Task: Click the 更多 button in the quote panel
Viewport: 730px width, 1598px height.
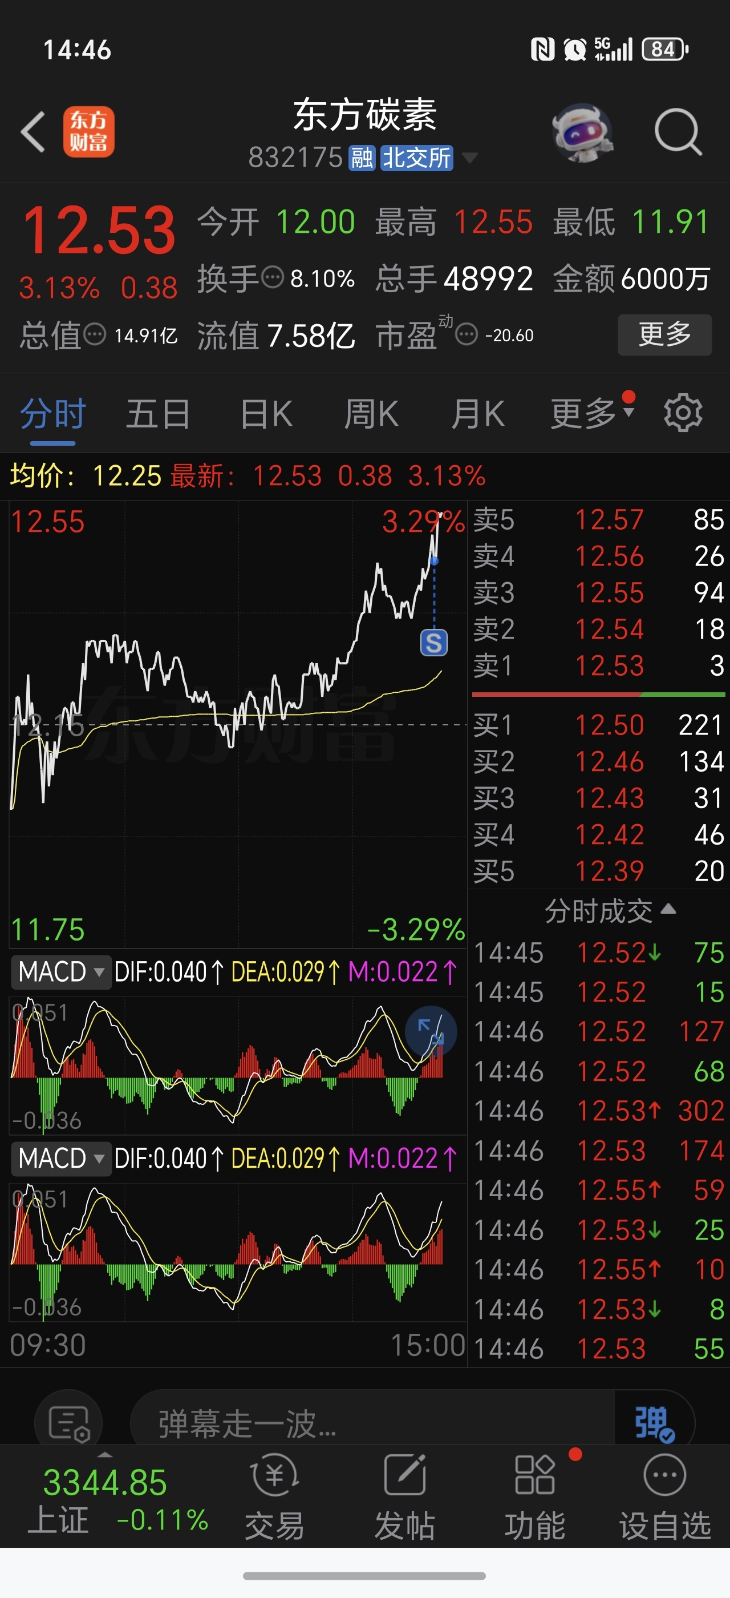Action: (x=665, y=335)
